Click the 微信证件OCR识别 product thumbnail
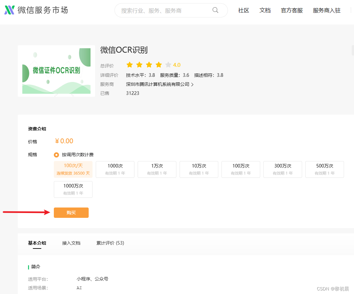 coord(56,71)
